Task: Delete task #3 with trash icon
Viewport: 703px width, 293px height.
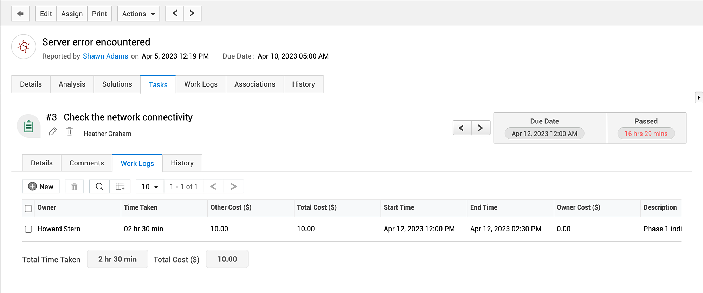Action: 70,131
